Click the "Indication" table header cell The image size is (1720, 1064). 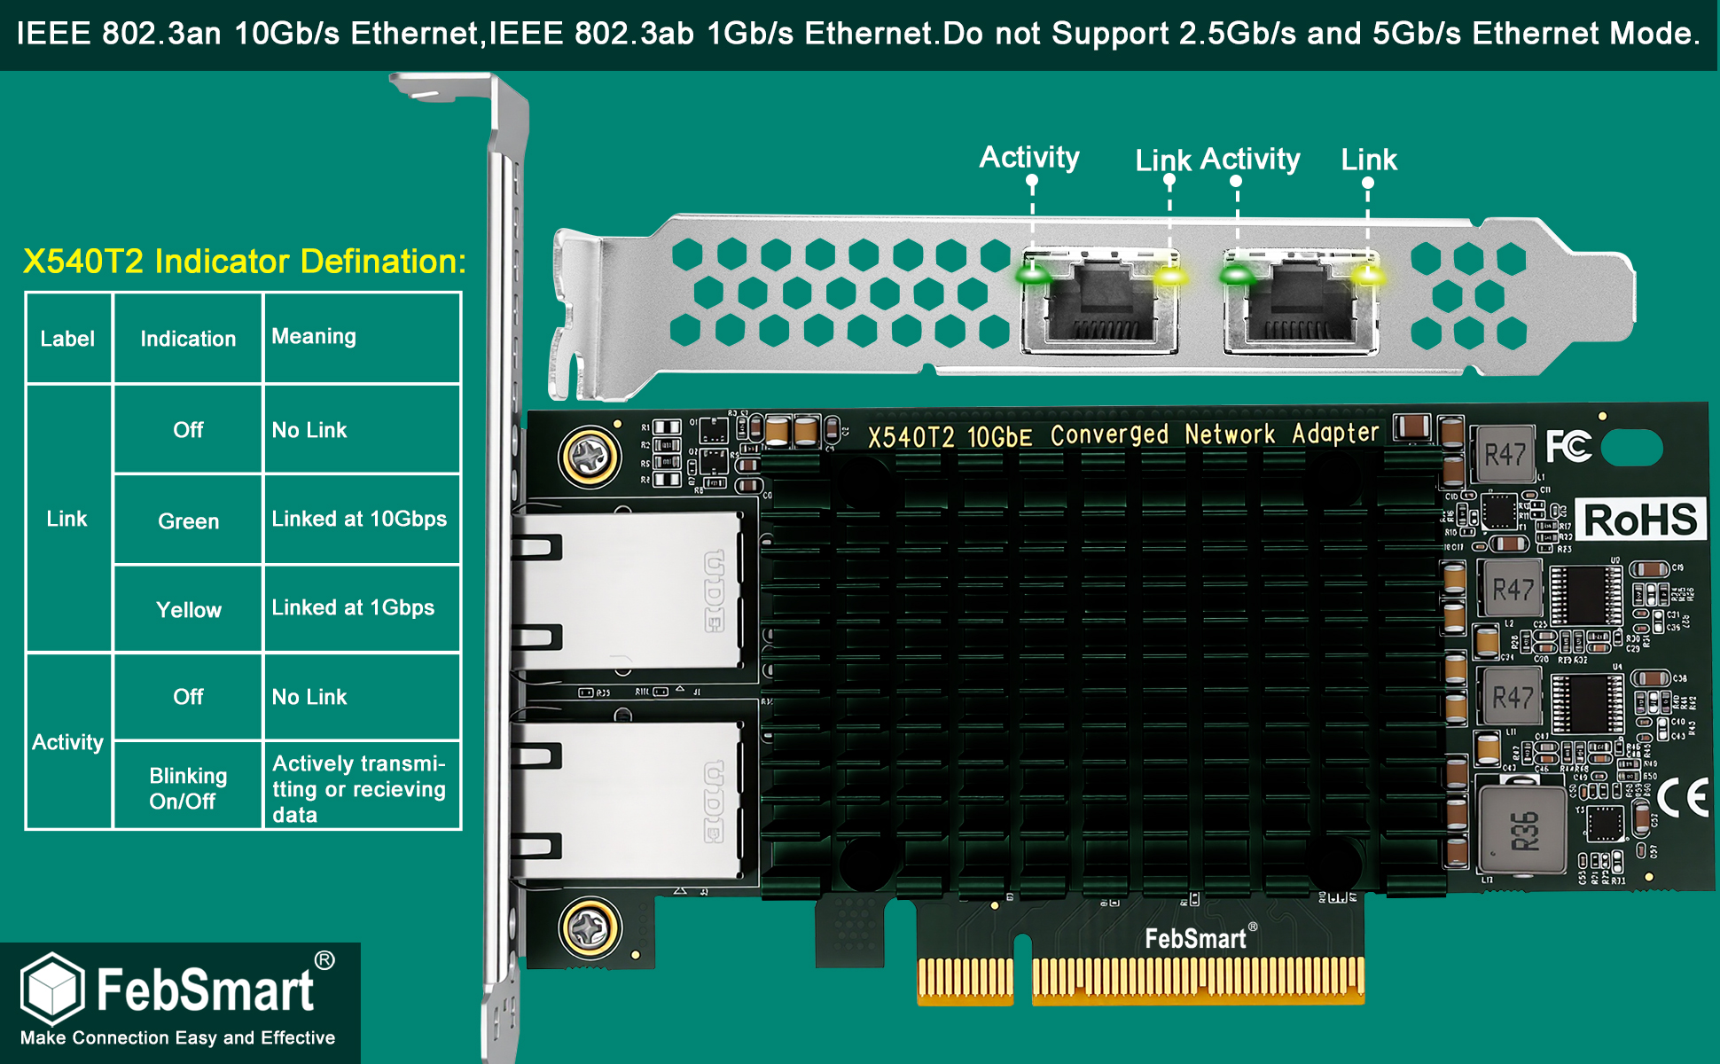pyautogui.click(x=188, y=339)
